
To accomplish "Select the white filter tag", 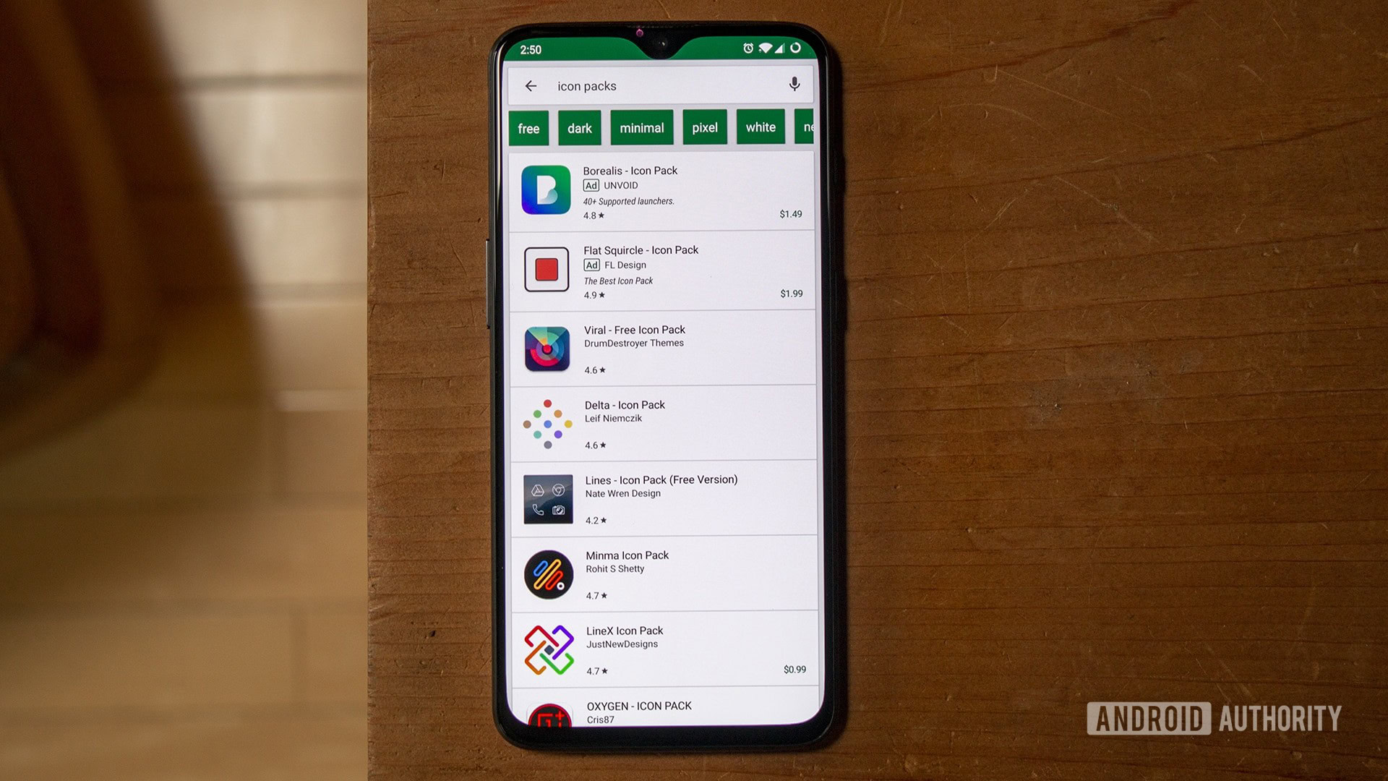I will click(x=759, y=127).
